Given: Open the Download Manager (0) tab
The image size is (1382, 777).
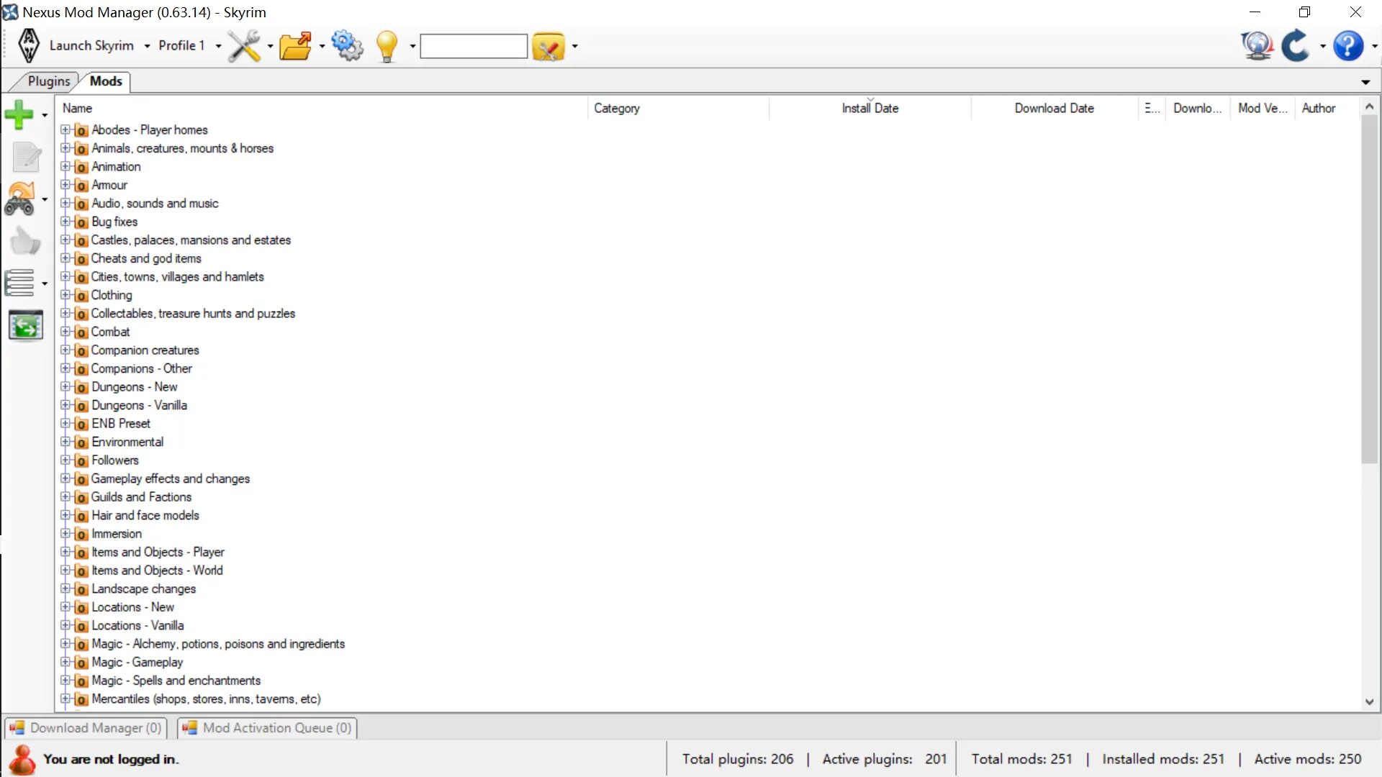Looking at the screenshot, I should (86, 728).
